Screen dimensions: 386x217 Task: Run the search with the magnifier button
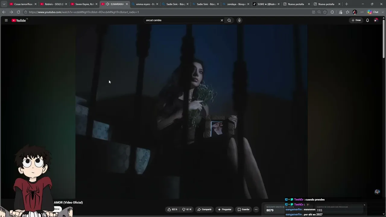tap(229, 20)
